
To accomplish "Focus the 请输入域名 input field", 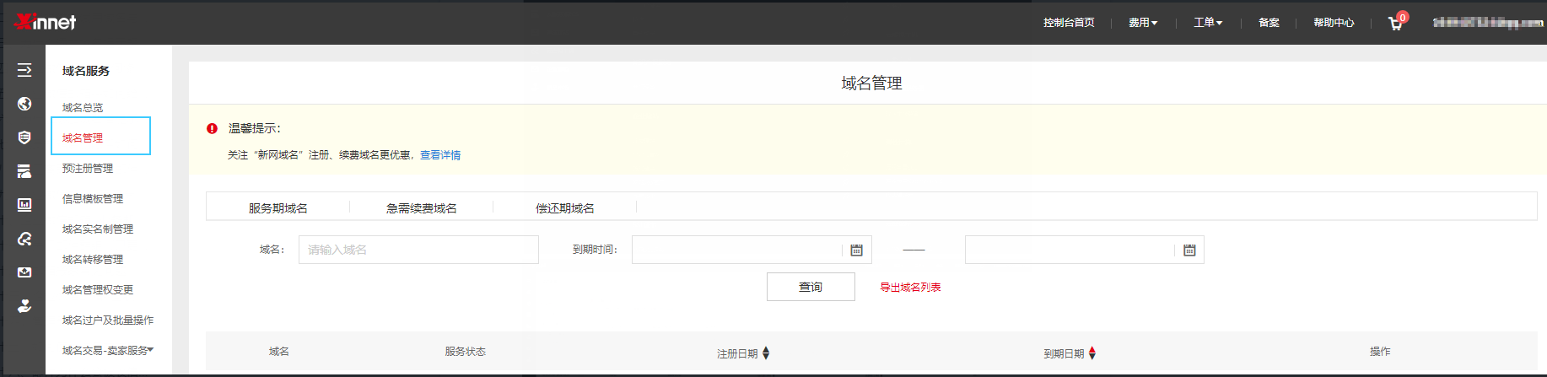I will tap(418, 250).
